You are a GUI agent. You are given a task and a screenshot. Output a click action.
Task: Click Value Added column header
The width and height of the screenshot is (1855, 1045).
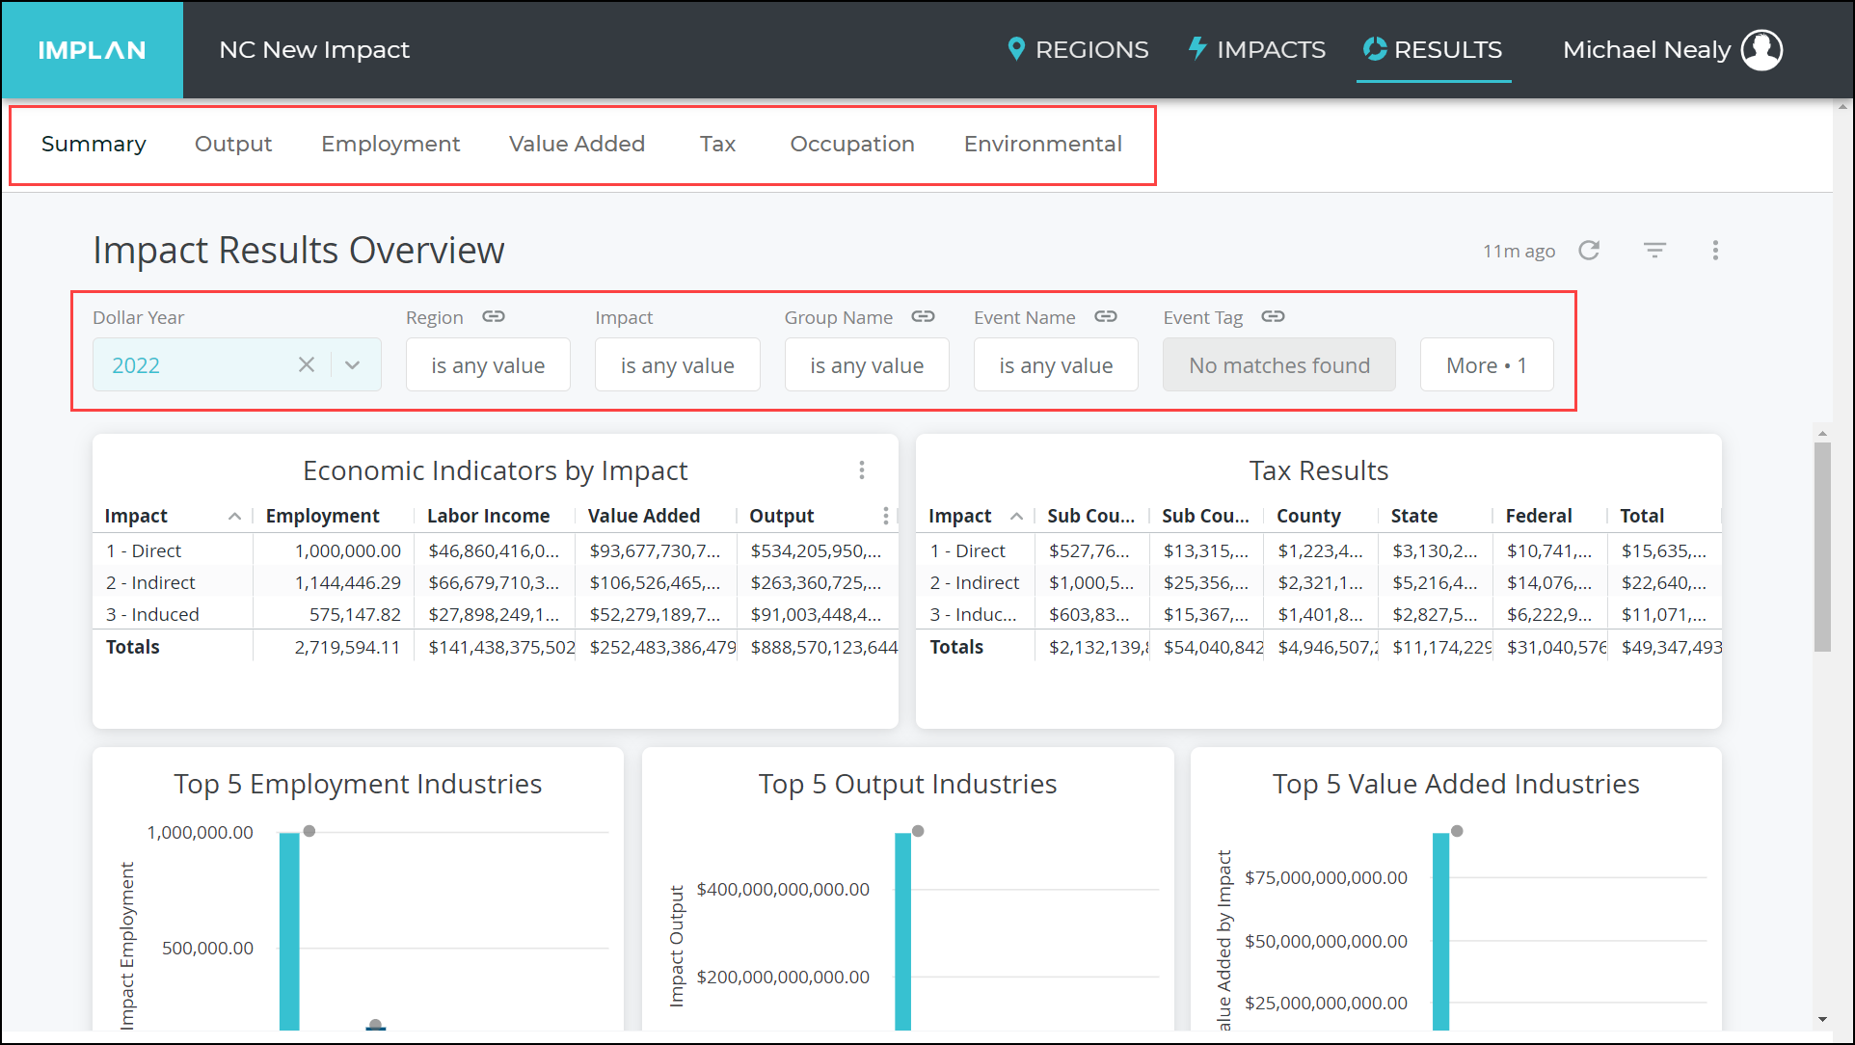click(x=644, y=516)
